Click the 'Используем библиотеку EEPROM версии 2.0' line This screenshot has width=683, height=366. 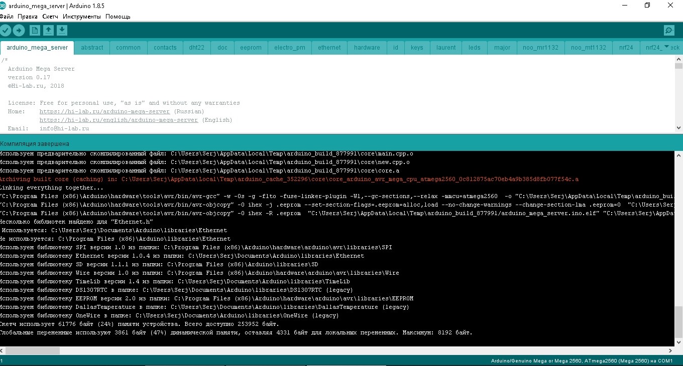(206, 298)
